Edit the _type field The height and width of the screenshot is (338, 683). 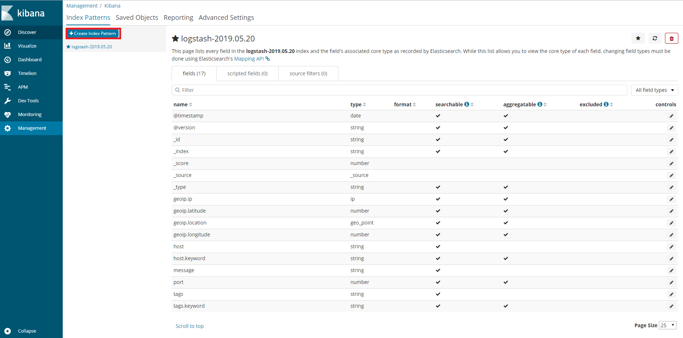[x=671, y=187]
